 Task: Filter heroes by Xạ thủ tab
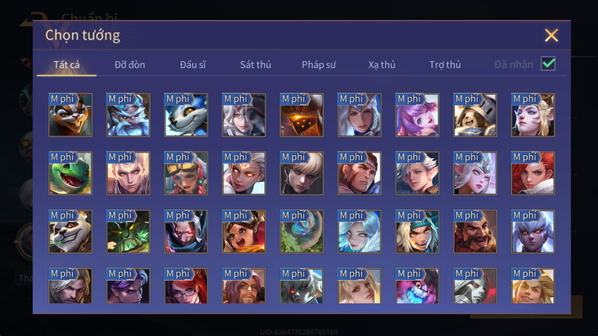click(382, 65)
